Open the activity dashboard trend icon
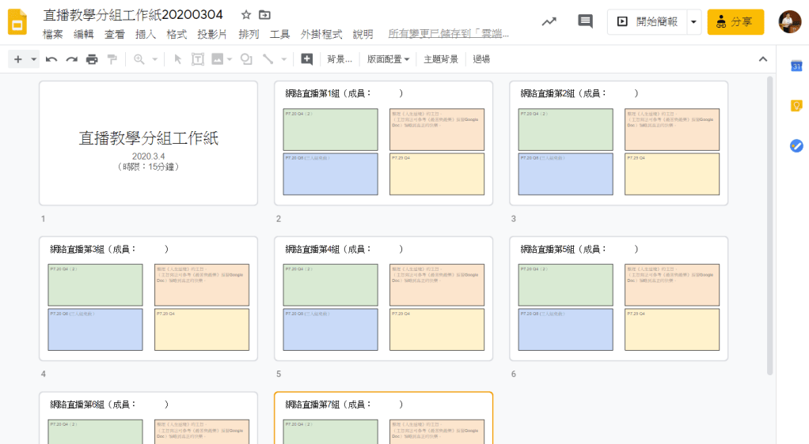809x444 pixels. click(x=549, y=21)
